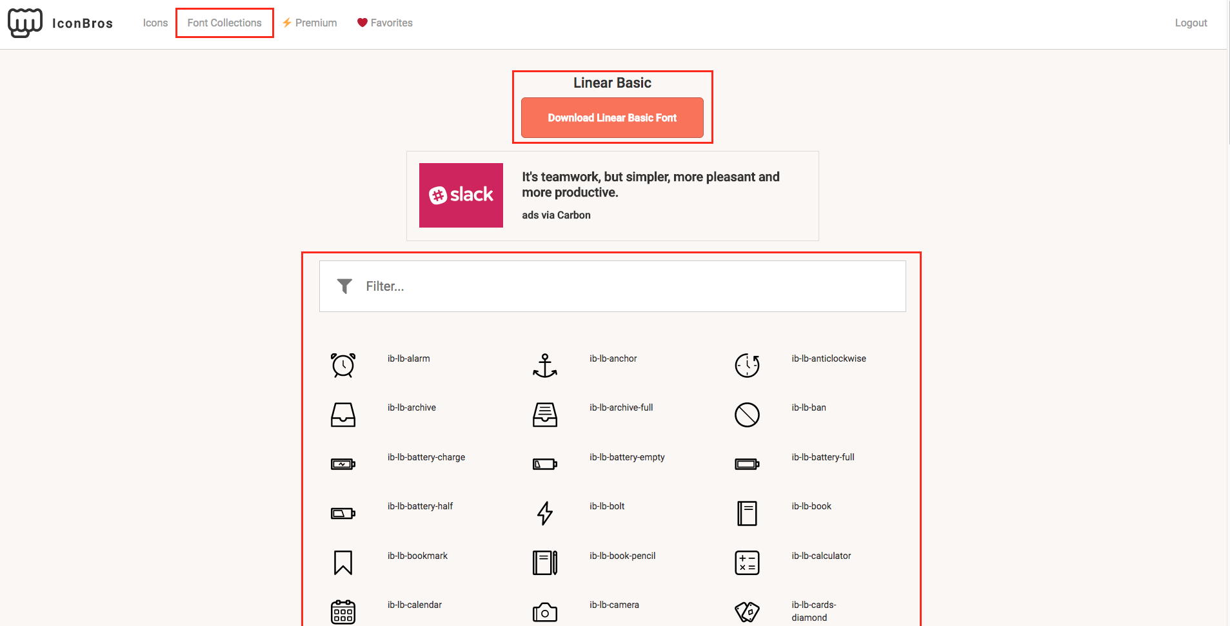Open the Icons nav item
1230x626 pixels.
click(x=155, y=23)
